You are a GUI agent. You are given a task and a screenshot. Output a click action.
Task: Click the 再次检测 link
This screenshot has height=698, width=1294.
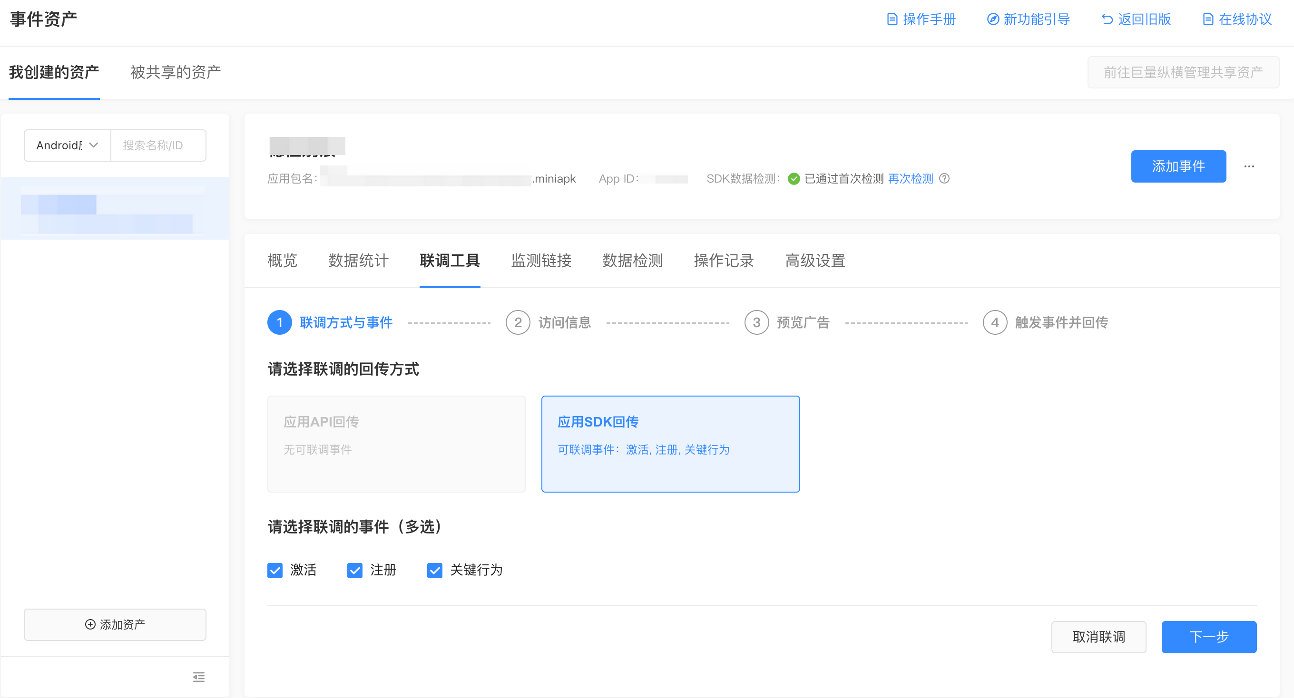(x=910, y=179)
